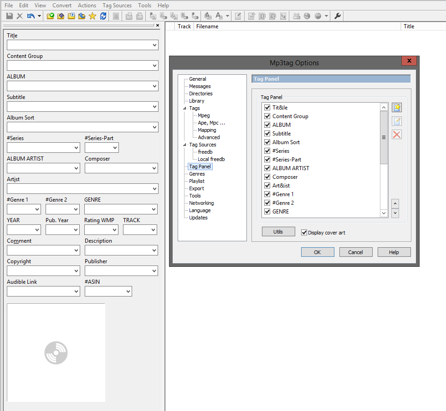Open the #Series-Part dropdown
This screenshot has width=446, height=411.
tap(115, 147)
